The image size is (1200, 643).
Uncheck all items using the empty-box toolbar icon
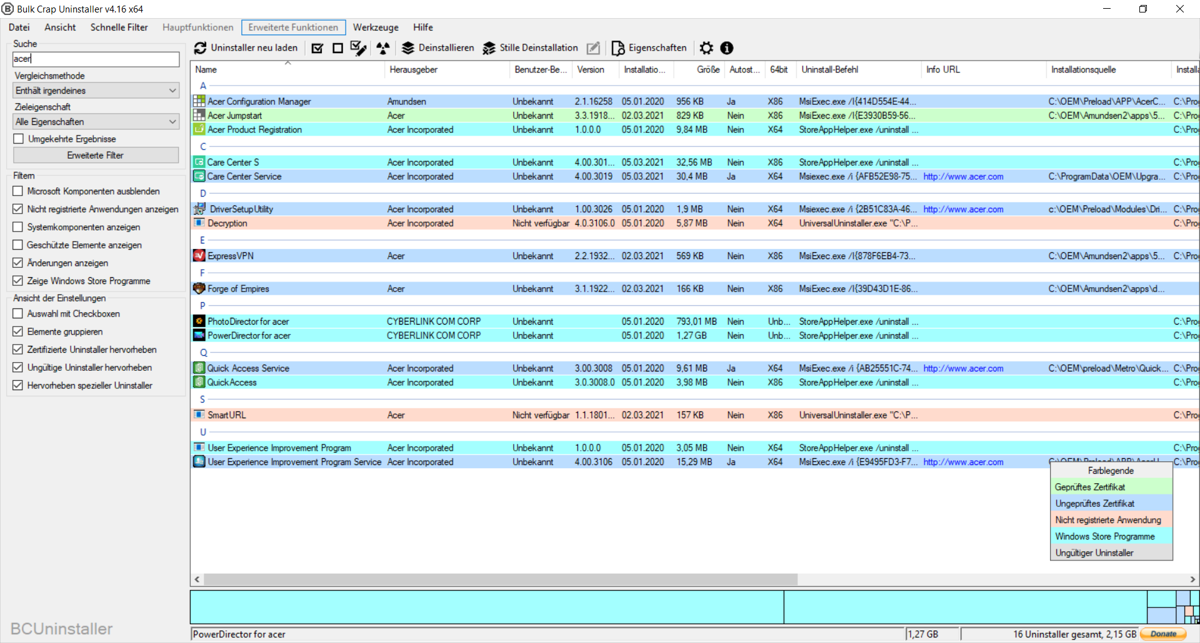pos(337,48)
